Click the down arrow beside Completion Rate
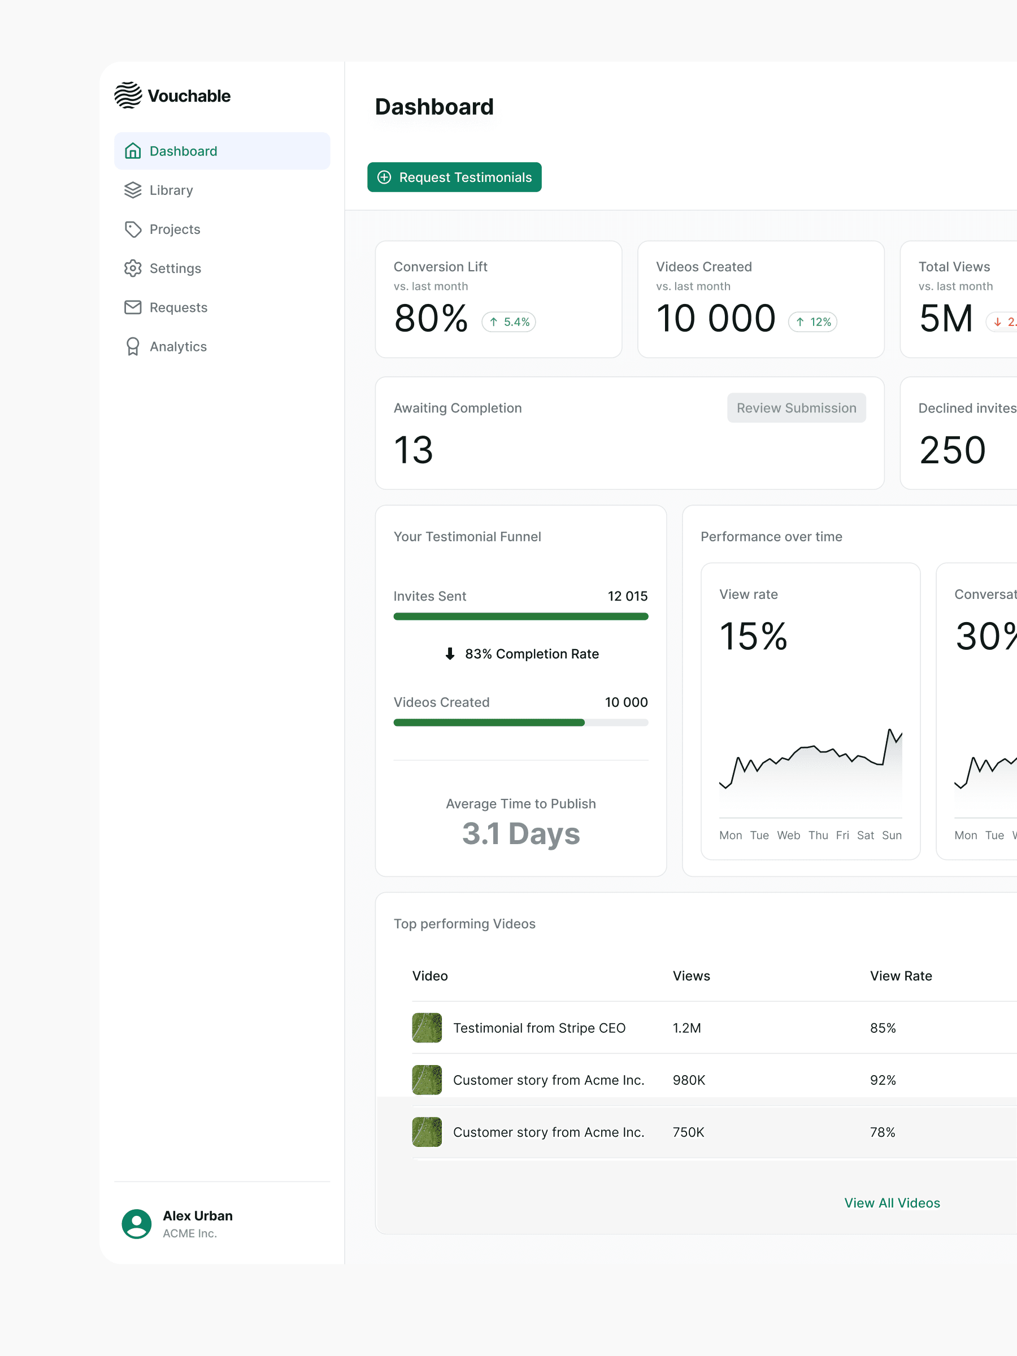The height and width of the screenshot is (1356, 1017). tap(450, 654)
